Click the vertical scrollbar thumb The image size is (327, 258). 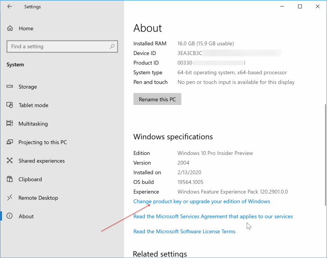pos(325,155)
